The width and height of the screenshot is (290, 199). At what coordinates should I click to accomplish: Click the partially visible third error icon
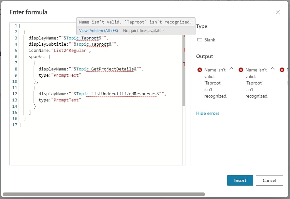pos(288,70)
